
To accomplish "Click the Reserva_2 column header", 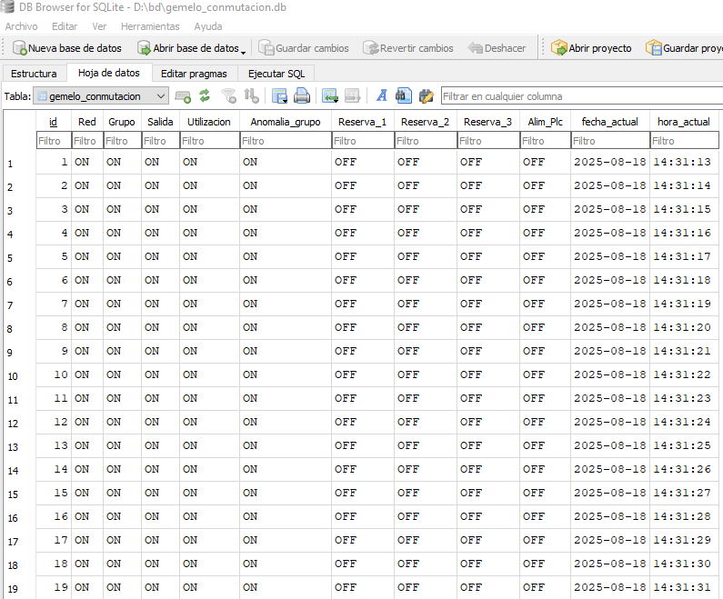I will click(x=425, y=122).
